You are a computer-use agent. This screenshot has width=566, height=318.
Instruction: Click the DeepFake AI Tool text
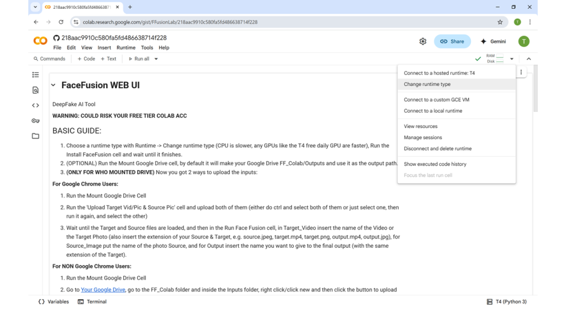point(74,104)
